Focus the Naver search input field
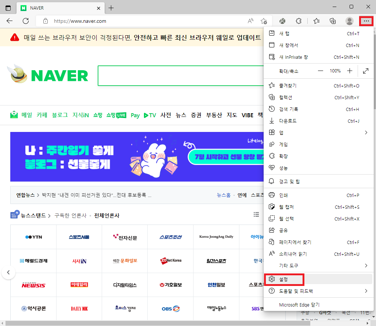 [x=181, y=76]
